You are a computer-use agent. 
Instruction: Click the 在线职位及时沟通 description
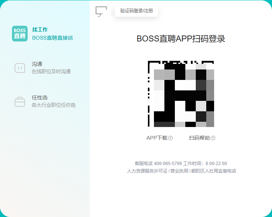pyautogui.click(x=51, y=71)
